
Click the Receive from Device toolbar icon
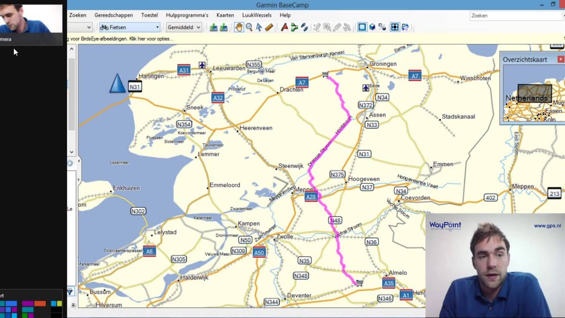click(224, 27)
